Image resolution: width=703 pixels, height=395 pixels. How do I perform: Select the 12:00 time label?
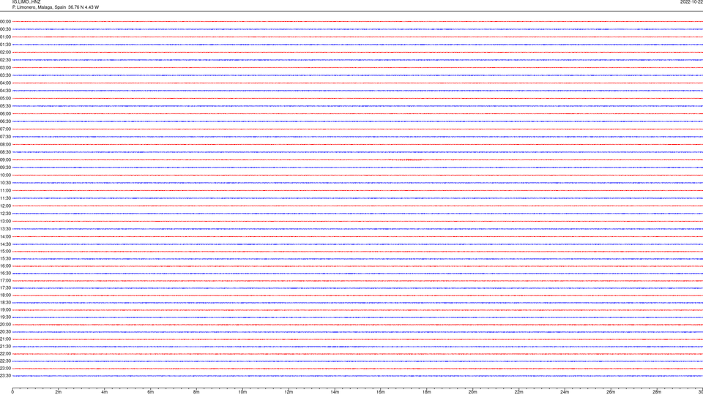click(5, 206)
